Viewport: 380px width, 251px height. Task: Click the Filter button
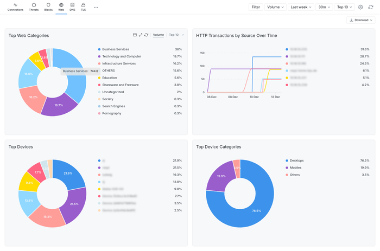click(x=256, y=7)
